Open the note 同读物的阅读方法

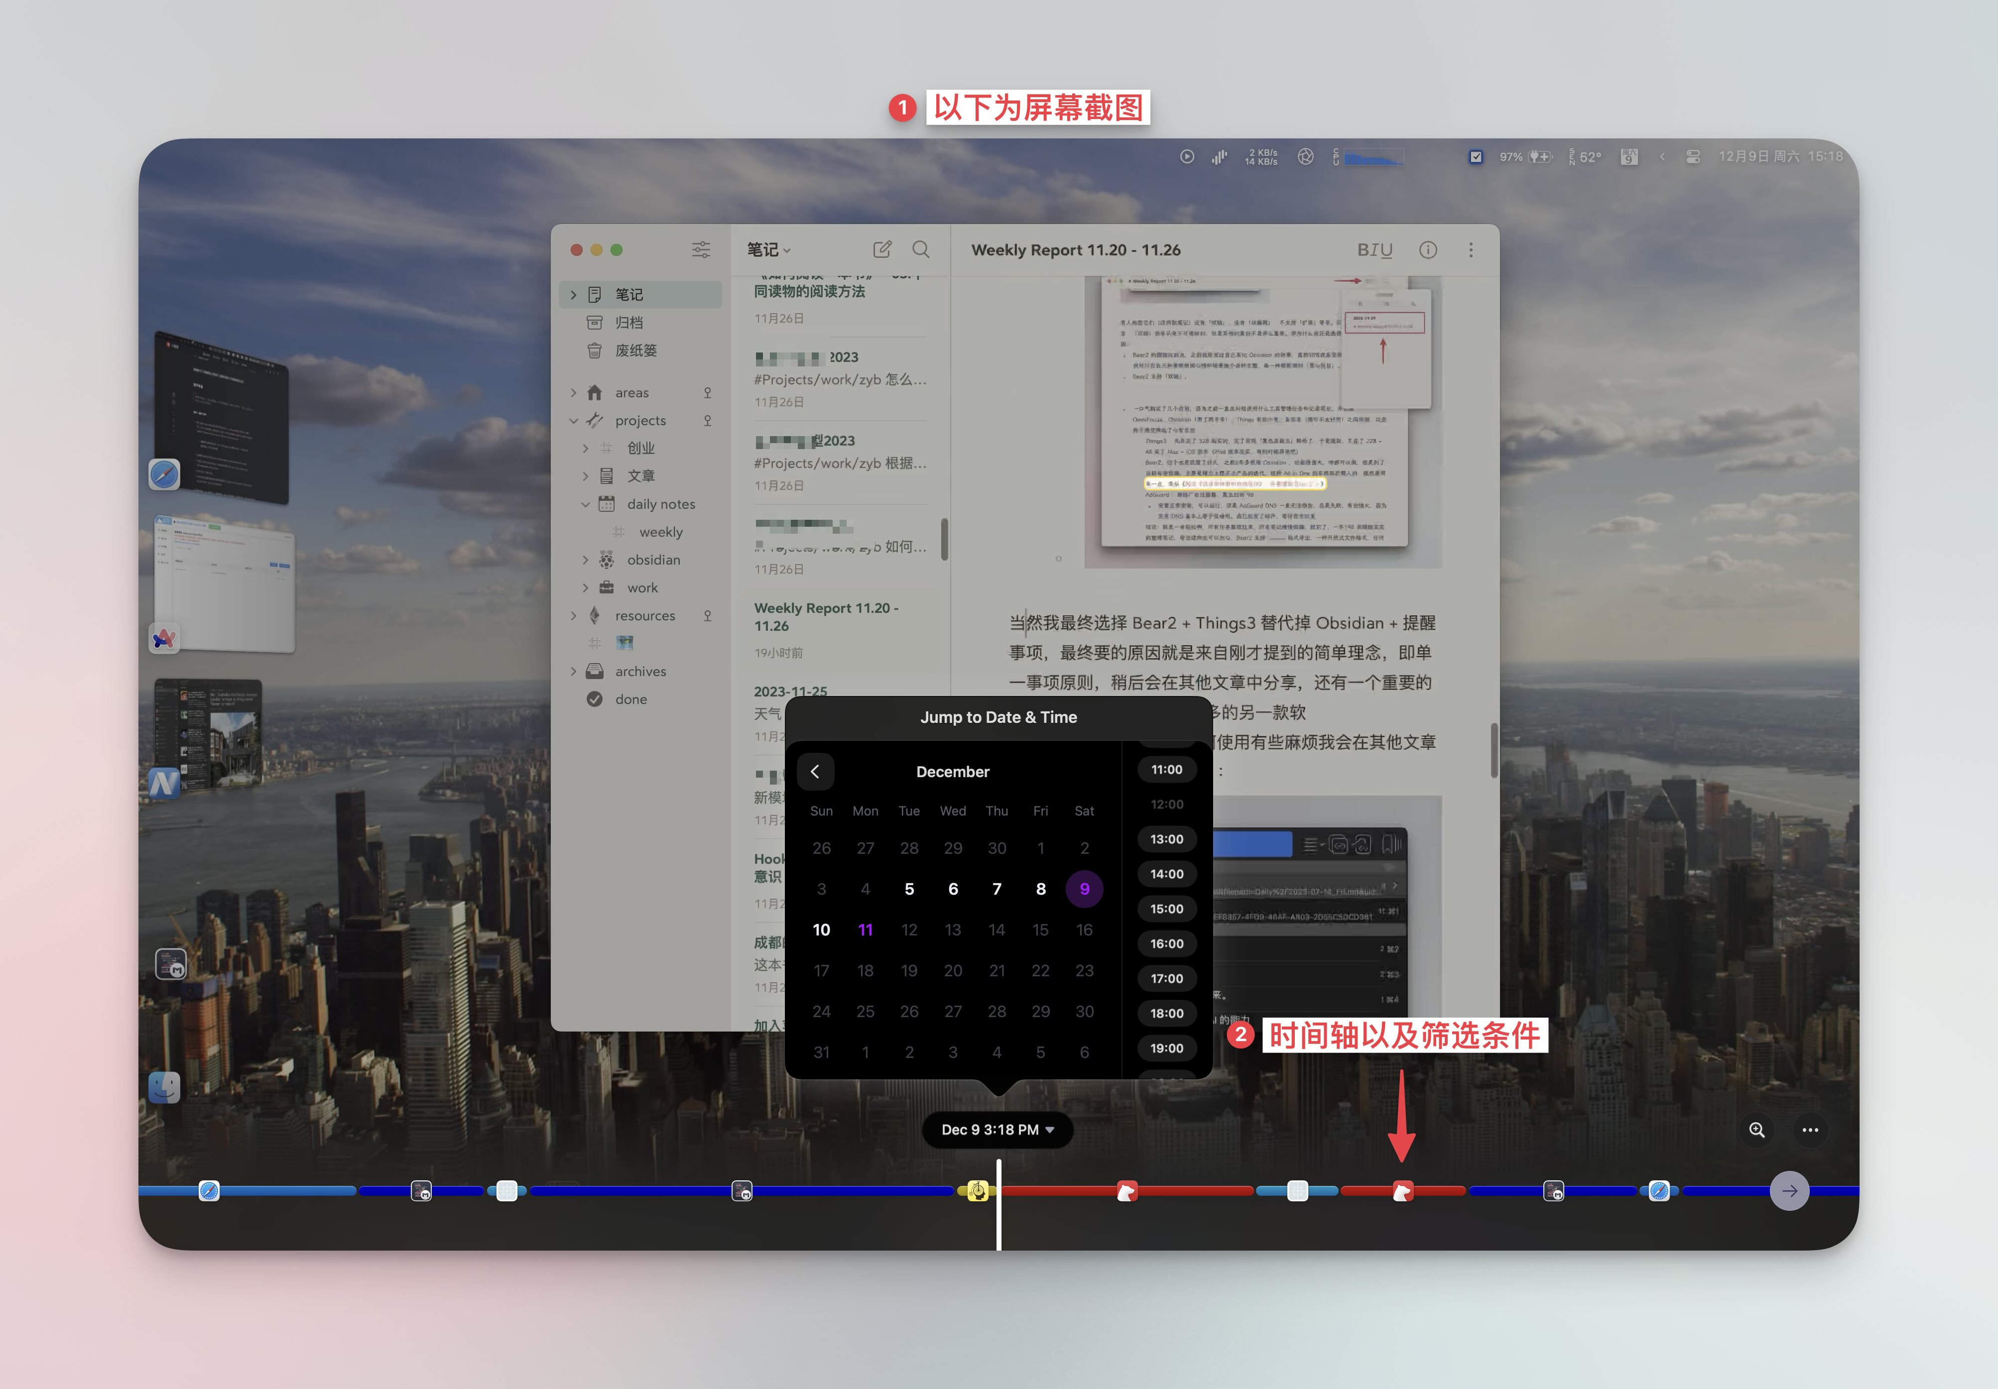tap(840, 301)
